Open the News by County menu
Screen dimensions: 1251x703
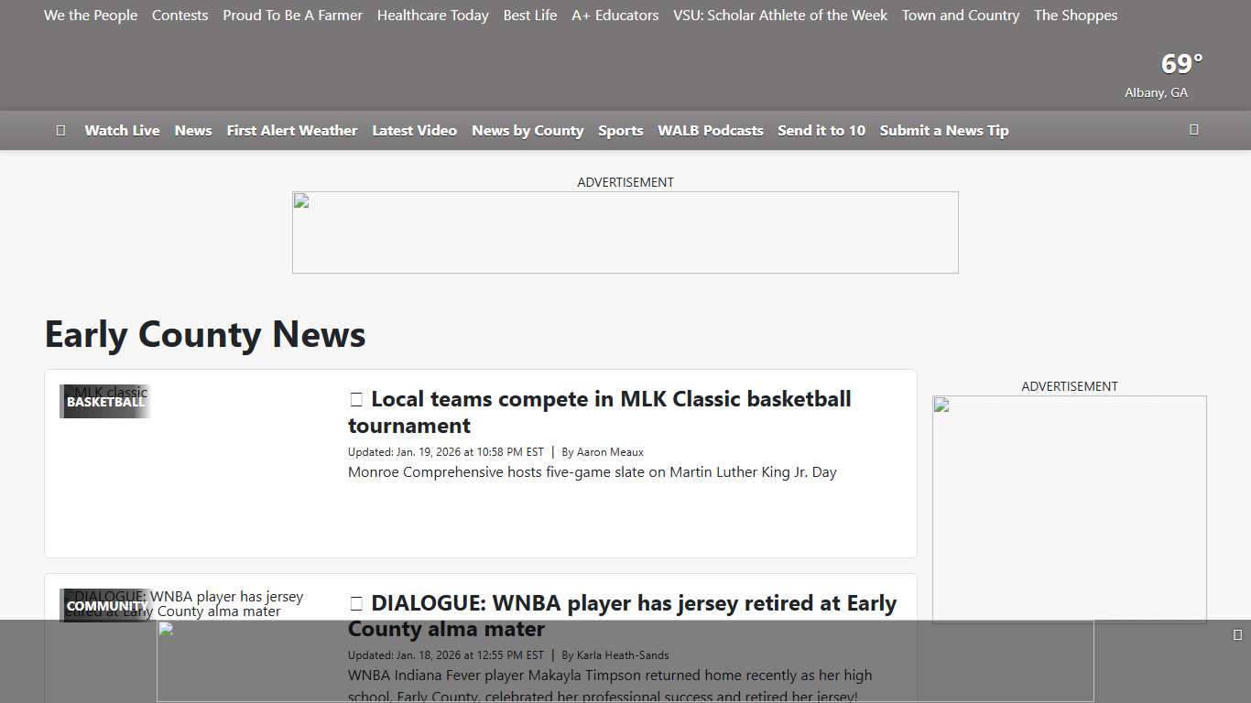(x=528, y=130)
